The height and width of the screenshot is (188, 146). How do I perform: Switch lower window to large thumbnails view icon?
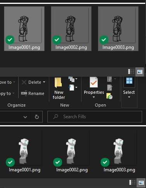coord(141,183)
